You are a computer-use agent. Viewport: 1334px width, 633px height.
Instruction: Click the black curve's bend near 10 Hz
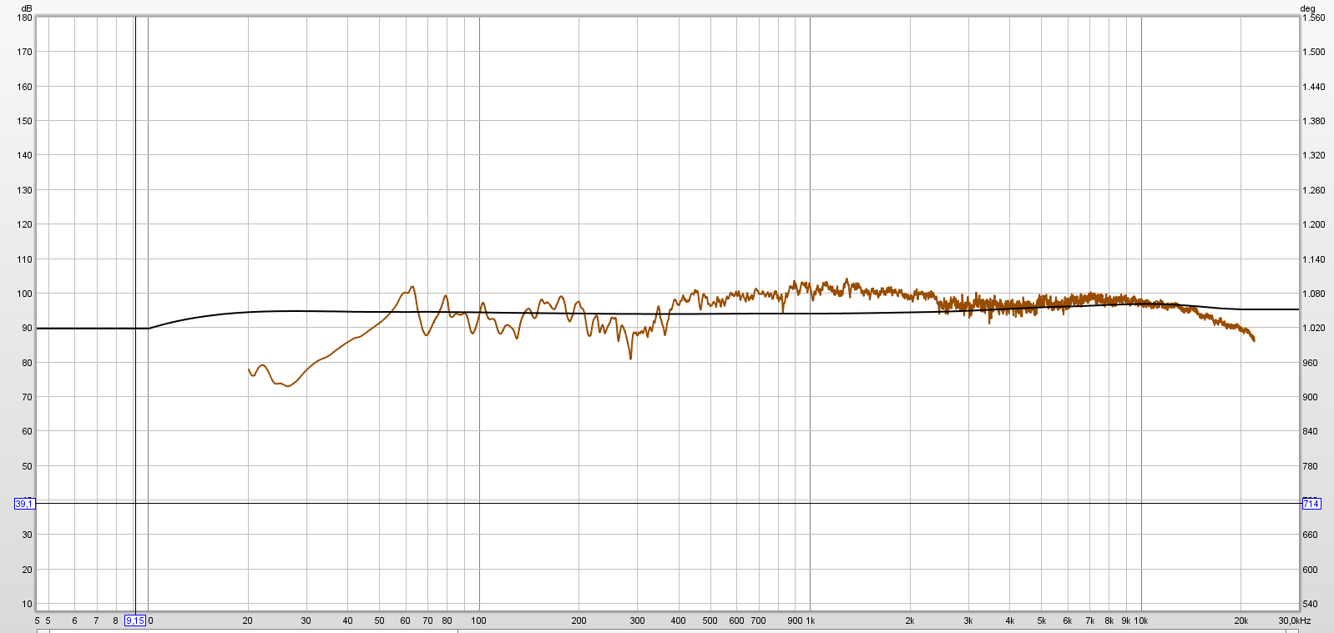pyautogui.click(x=149, y=328)
